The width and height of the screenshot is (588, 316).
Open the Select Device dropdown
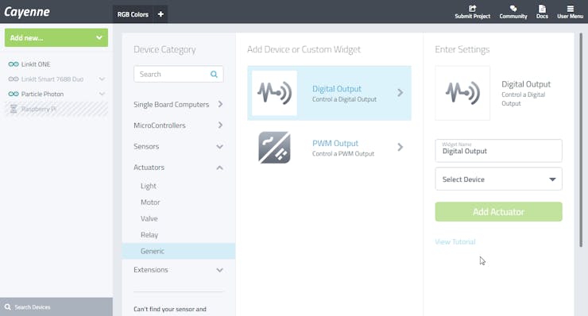(498, 179)
